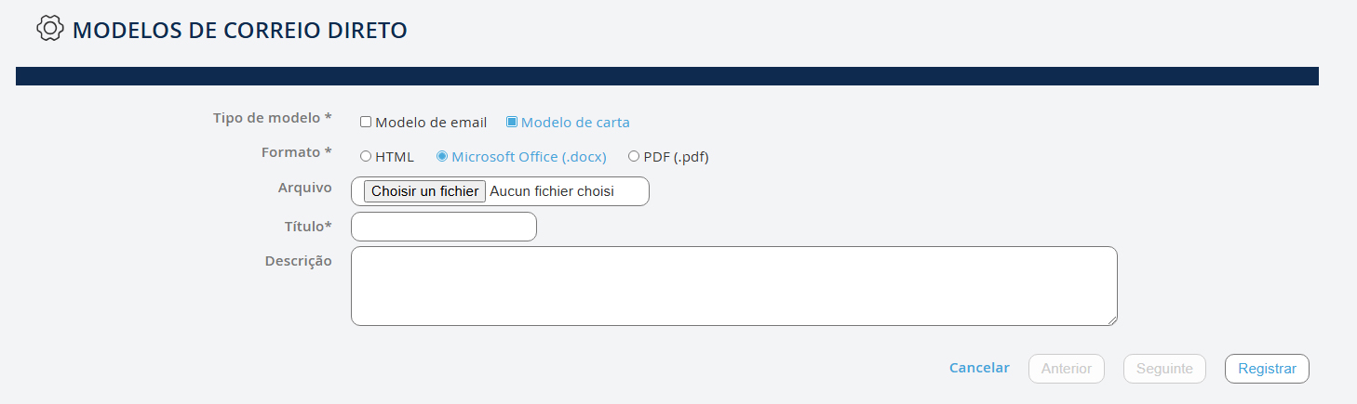This screenshot has width=1357, height=404.
Task: Select the HTML format radio button
Action: [x=366, y=156]
